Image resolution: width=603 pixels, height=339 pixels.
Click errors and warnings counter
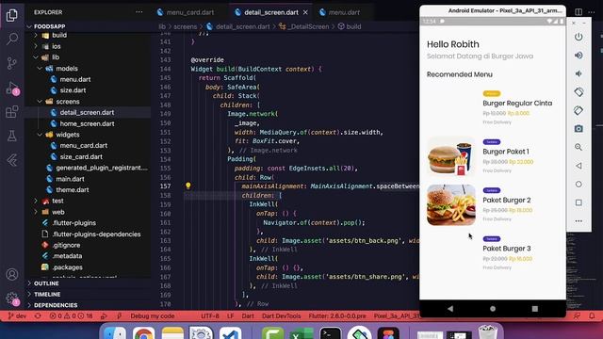point(72,316)
